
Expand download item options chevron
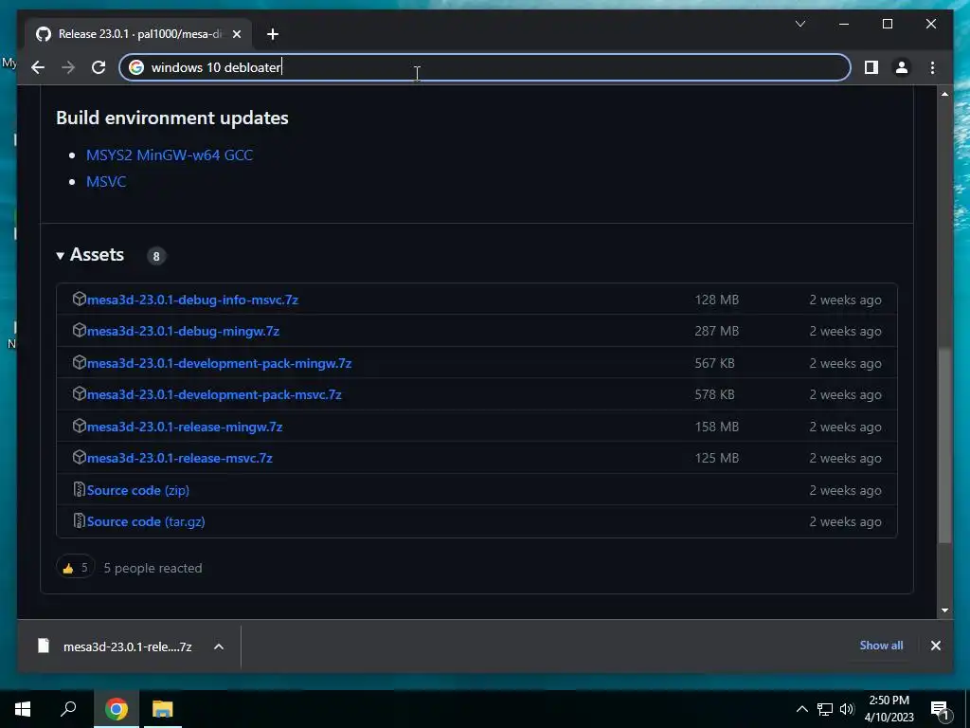219,646
